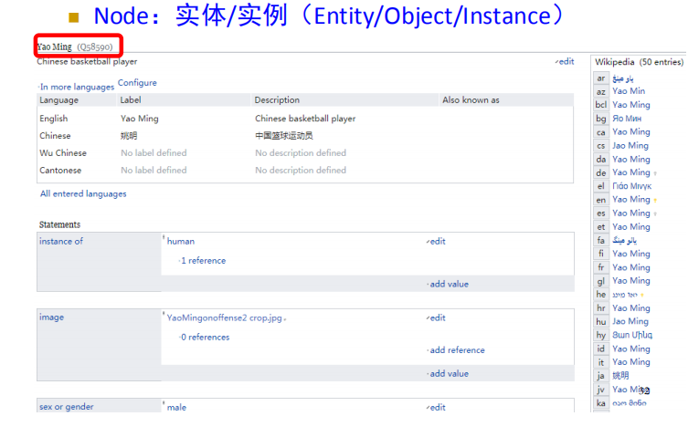Click Wu Chinese No label defined cell
This screenshot has height=437, width=699.
point(154,152)
